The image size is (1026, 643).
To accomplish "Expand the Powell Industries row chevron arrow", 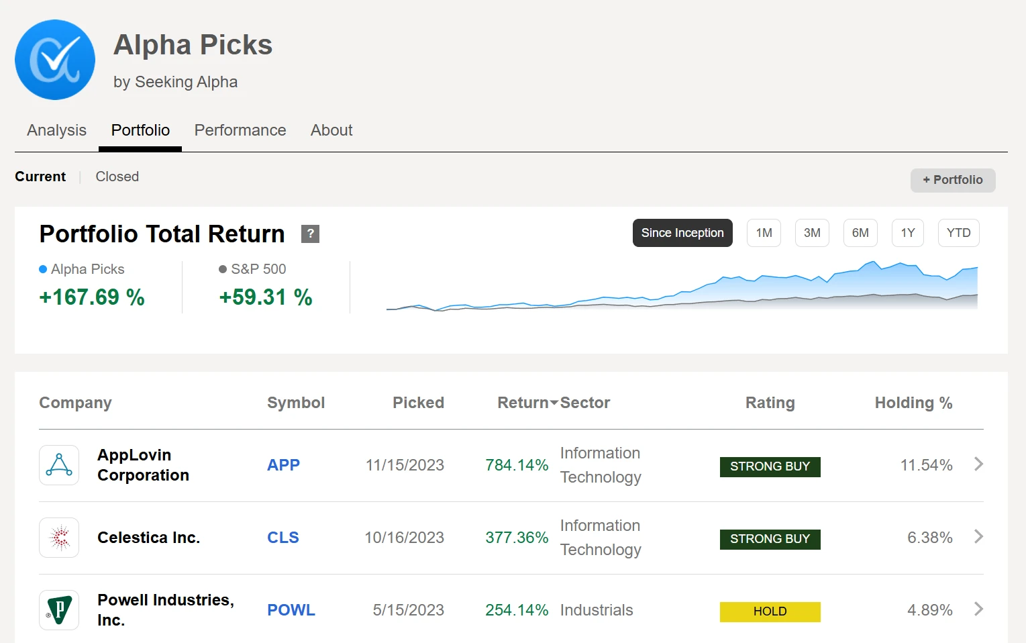I will point(978,609).
